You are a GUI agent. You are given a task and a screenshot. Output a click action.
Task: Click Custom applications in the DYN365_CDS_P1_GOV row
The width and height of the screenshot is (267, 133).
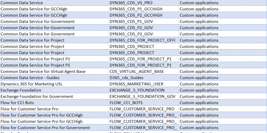[223, 21]
